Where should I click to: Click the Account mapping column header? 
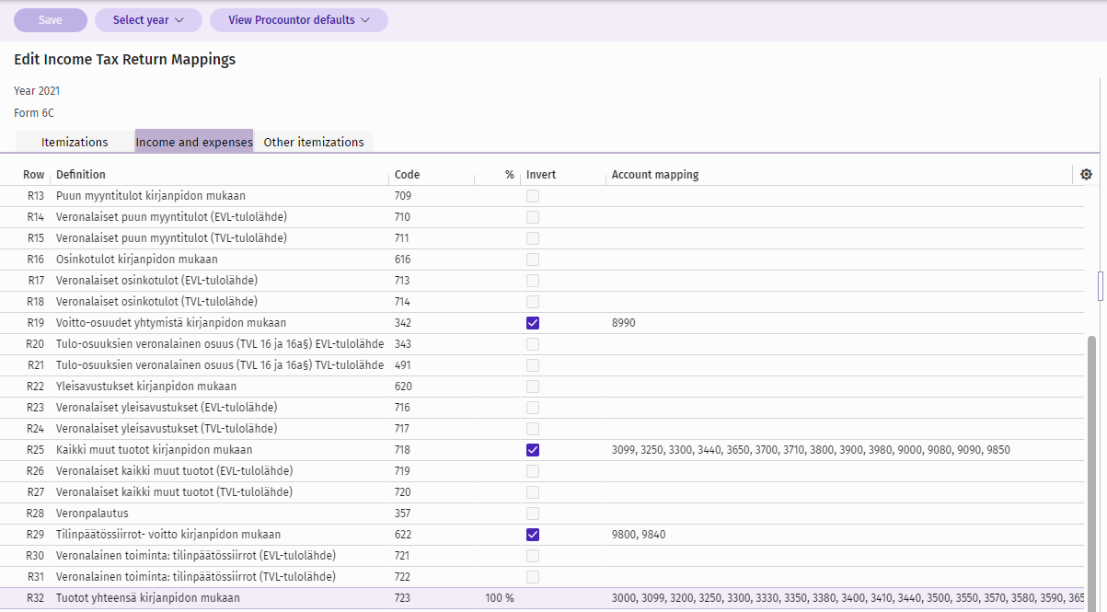(x=654, y=175)
